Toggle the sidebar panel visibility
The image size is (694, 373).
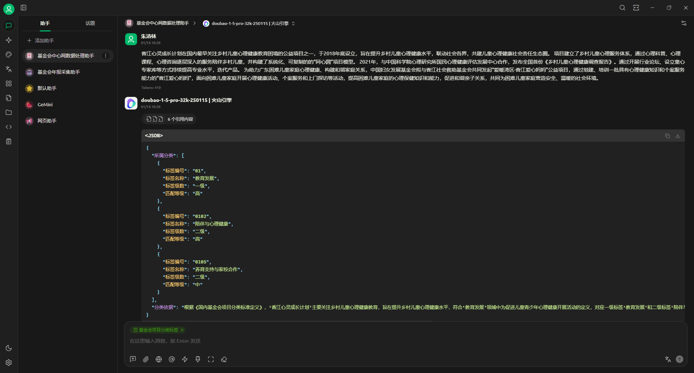(24, 8)
